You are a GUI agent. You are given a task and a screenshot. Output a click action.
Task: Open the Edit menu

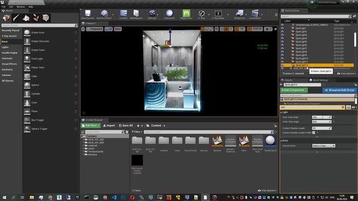pyautogui.click(x=11, y=7)
